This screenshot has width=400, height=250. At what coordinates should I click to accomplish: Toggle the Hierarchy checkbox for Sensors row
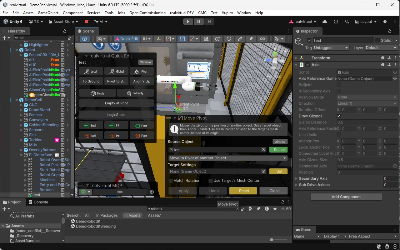pyautogui.click(x=62, y=130)
